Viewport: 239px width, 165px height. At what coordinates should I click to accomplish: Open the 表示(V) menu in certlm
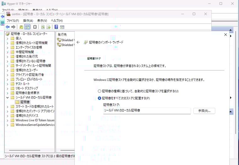click(x=42, y=20)
